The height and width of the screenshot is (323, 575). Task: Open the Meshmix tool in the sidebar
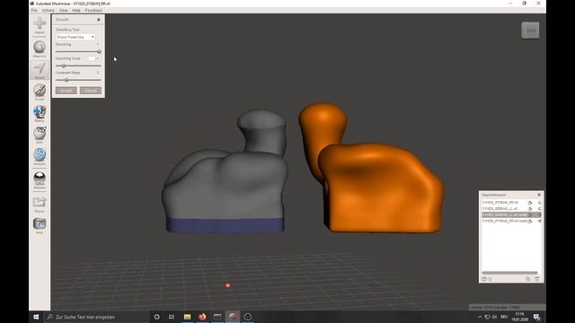coord(40,49)
